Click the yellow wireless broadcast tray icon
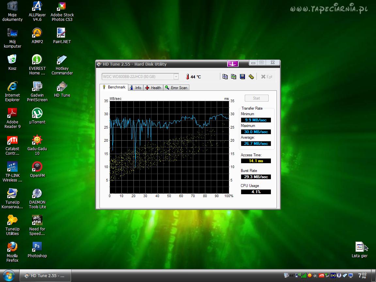This screenshot has width=376, height=282. [x=333, y=275]
